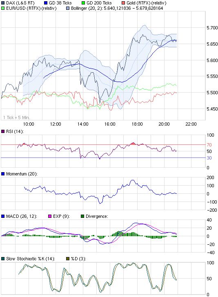Click the EXP (9): label

click(x=61, y=216)
